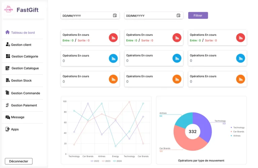The width and height of the screenshot is (258, 168).
Task: Click the Message chat bubbles icon
Action: click(8, 117)
